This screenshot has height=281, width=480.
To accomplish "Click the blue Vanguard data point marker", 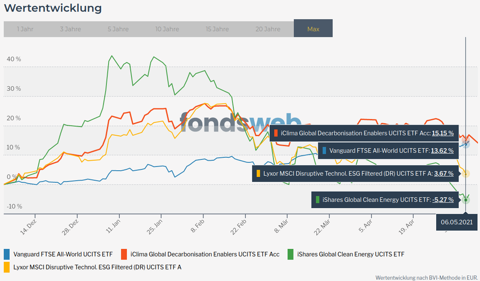I will [466, 144].
